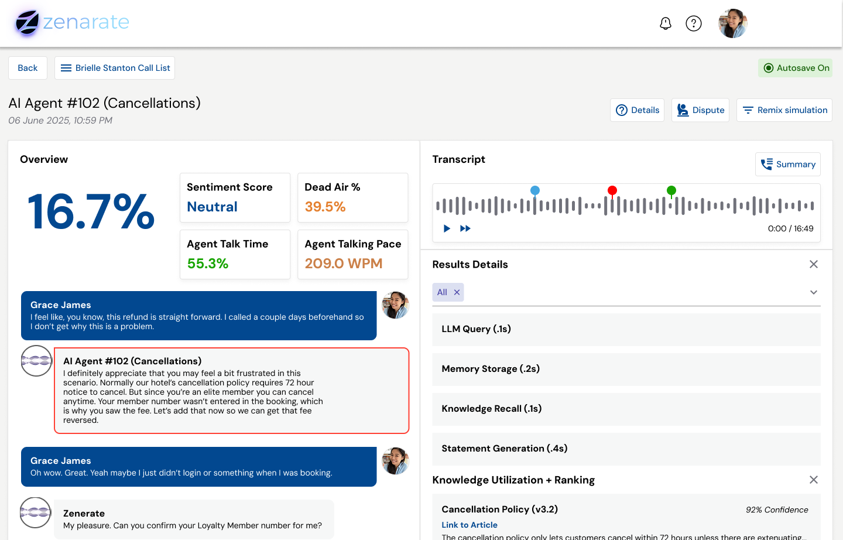Click the notification bell icon
This screenshot has height=540, width=843.
pos(666,23)
